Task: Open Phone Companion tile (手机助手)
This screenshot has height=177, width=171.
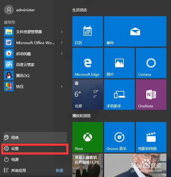Action: (119, 95)
